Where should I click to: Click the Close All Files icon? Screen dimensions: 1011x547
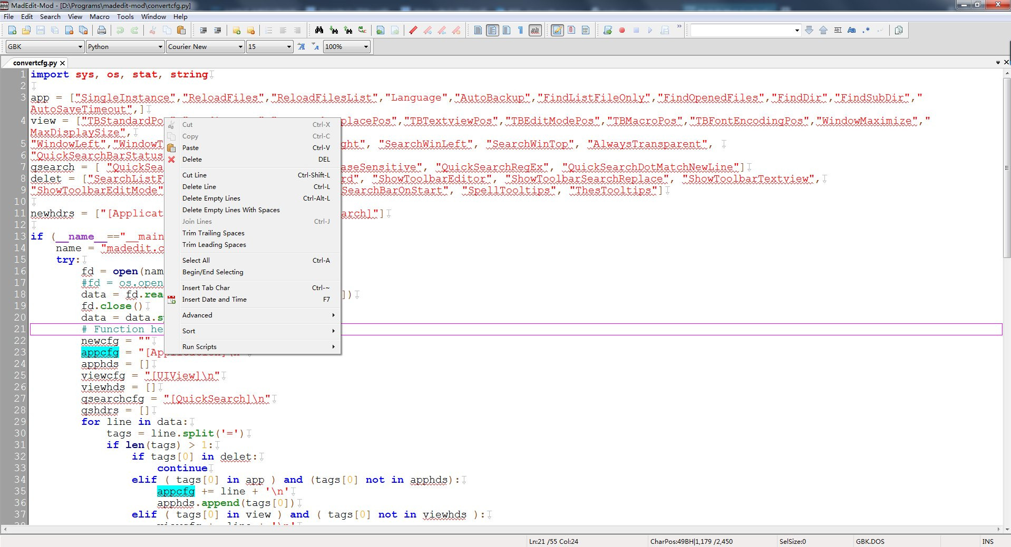pos(83,31)
